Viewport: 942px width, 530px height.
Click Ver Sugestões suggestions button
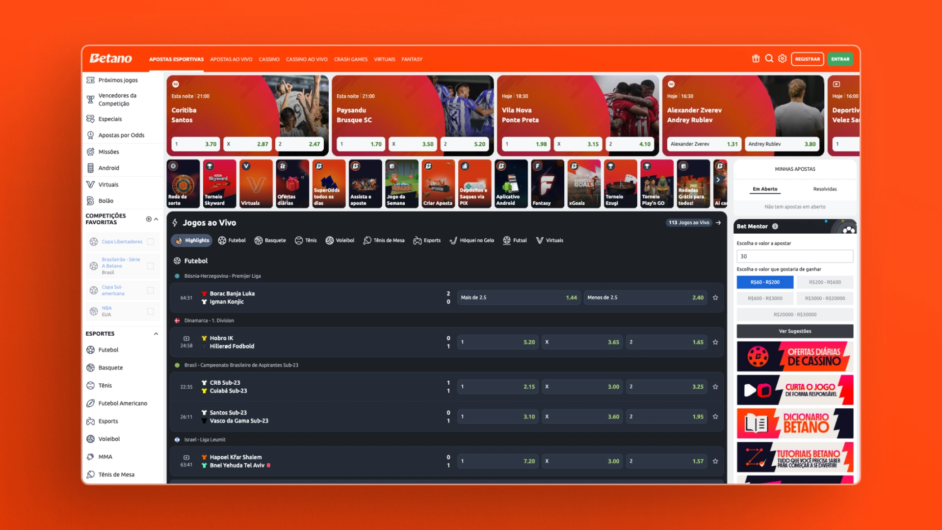[x=795, y=331]
